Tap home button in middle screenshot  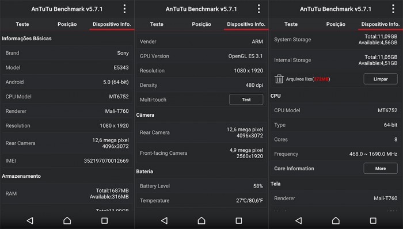coord(201,220)
